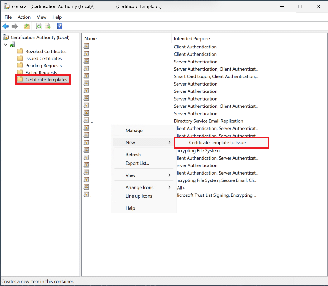Select the Revoked Certificates folder
This screenshot has width=328, height=286.
(46, 52)
